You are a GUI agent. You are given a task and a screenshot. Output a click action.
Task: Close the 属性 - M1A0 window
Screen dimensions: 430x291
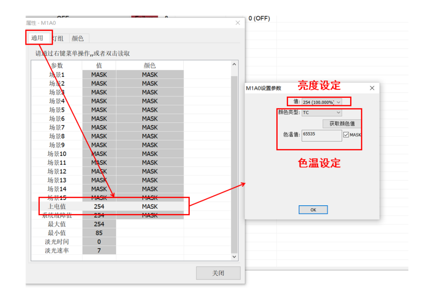pyautogui.click(x=238, y=23)
